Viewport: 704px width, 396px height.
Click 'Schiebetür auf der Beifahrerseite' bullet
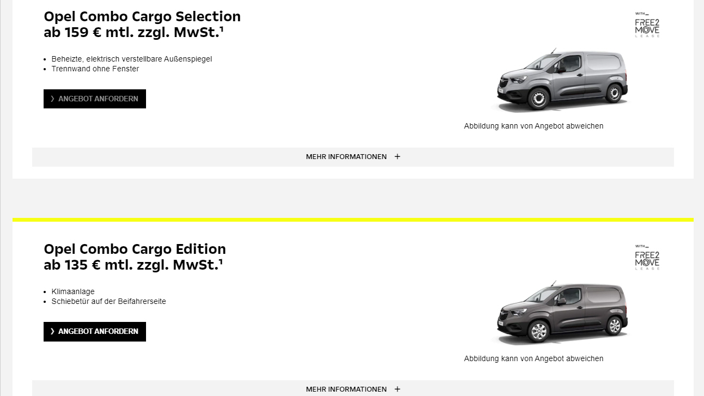[x=108, y=301]
